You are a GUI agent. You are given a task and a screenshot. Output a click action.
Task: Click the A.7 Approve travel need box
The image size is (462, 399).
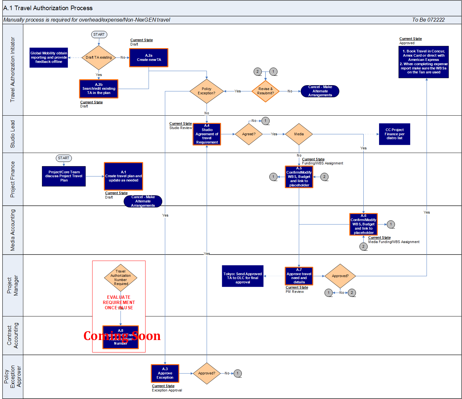pos(299,276)
